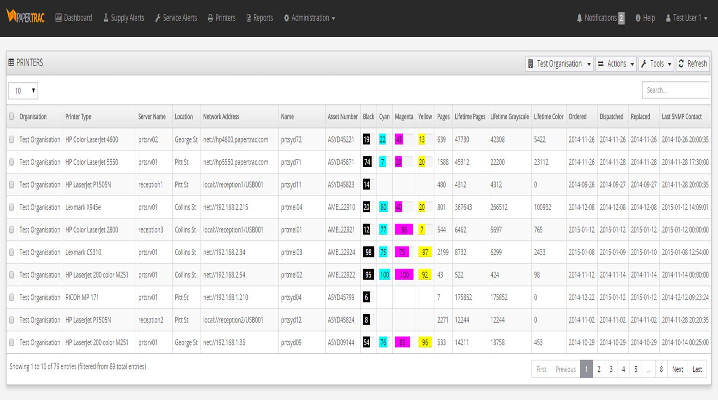Viewport: 718px width, 400px height.
Task: Sort by the Asset Number column header
Action: click(343, 117)
